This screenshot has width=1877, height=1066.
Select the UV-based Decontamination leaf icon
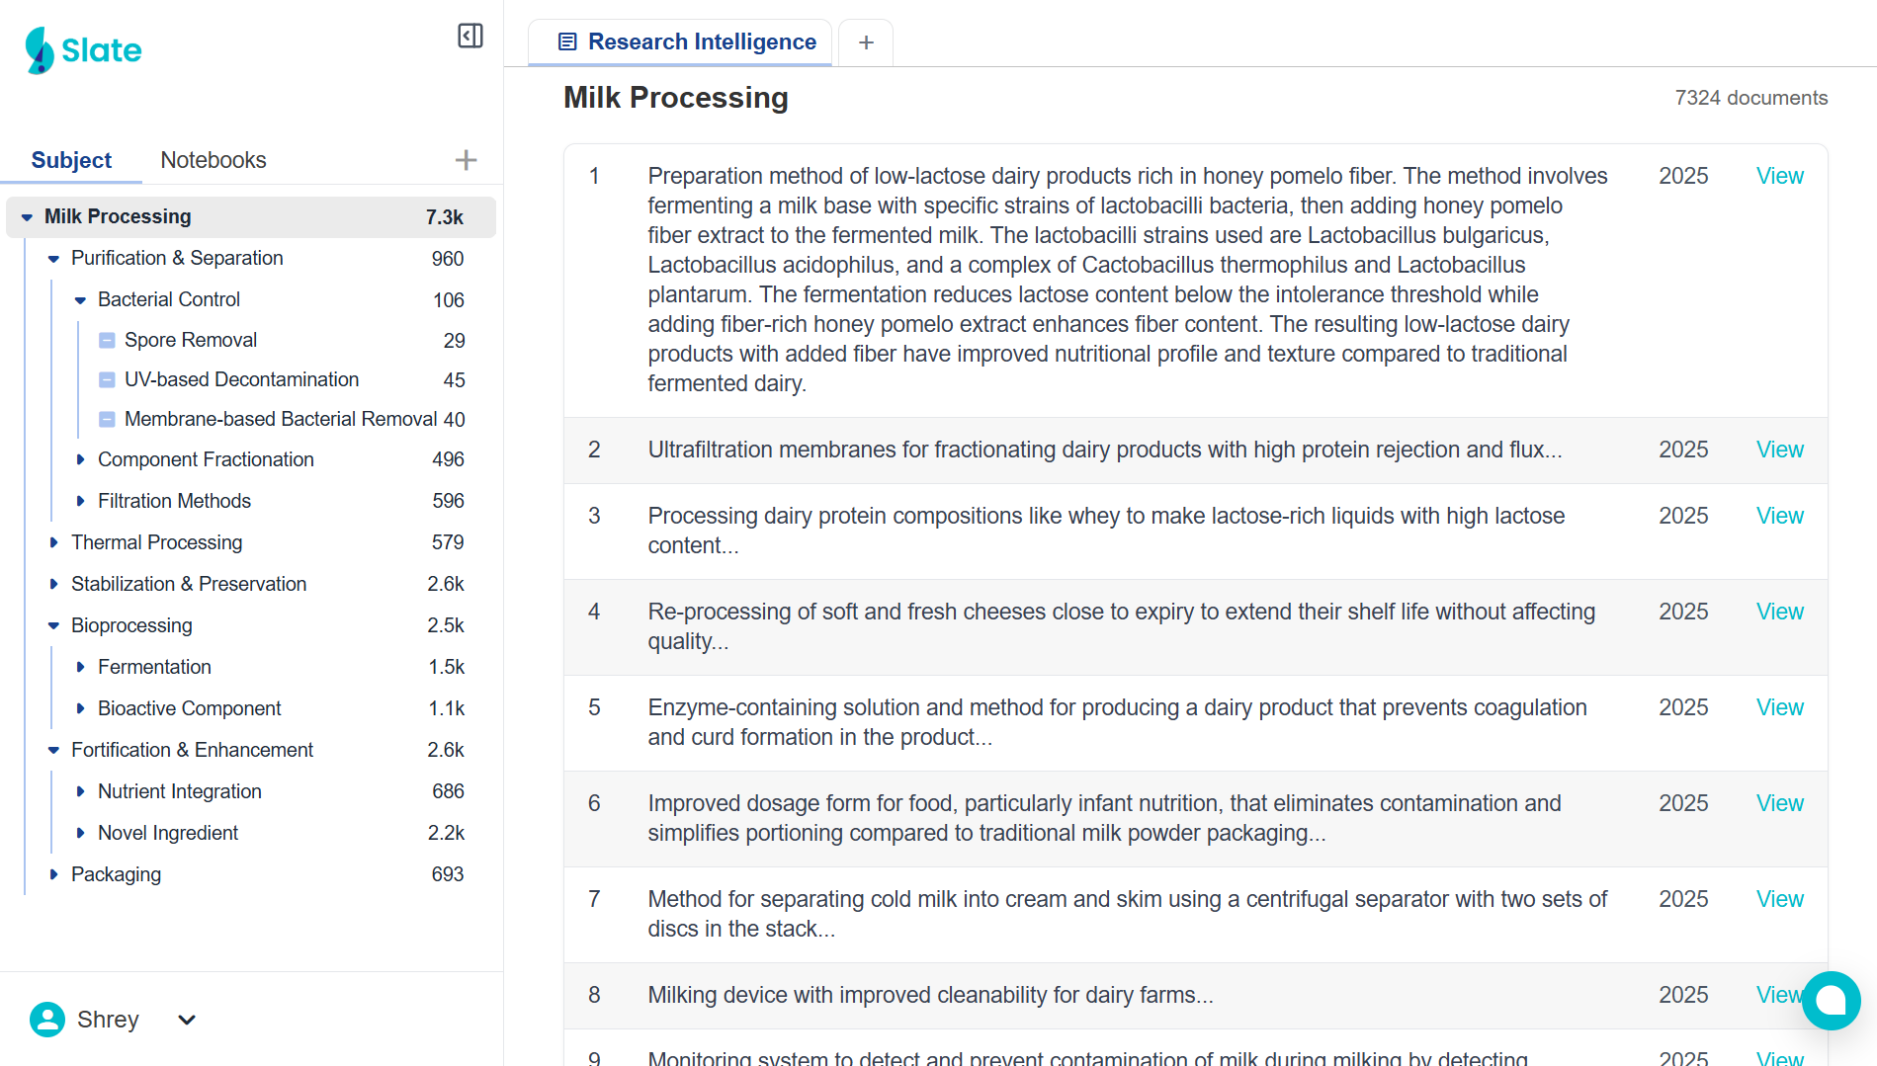point(108,380)
